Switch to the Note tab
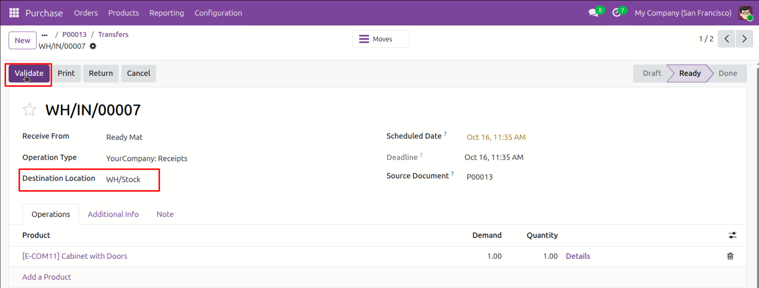This screenshot has height=288, width=759. coord(165,214)
